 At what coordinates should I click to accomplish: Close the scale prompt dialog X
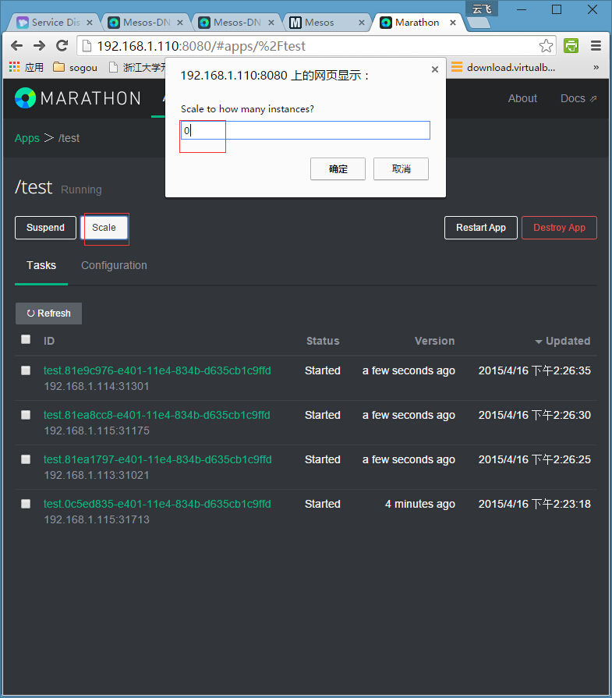click(435, 69)
